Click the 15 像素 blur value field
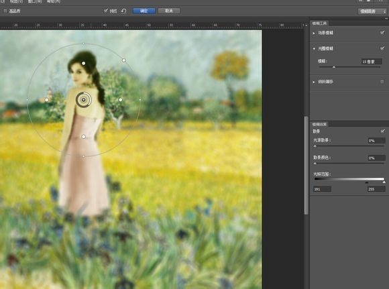Viewport: 389px width, 289px height. 372,62
